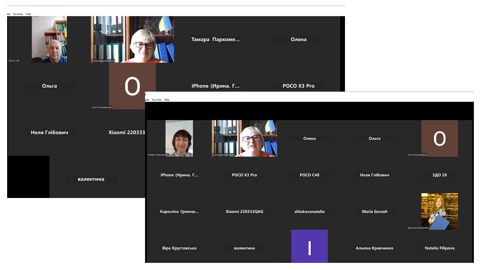Click iPhone (Ирина. Г... tile in front window
This screenshot has width=481, height=270.
(179, 175)
